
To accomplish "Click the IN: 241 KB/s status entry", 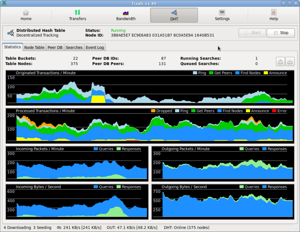I will tap(79, 228).
